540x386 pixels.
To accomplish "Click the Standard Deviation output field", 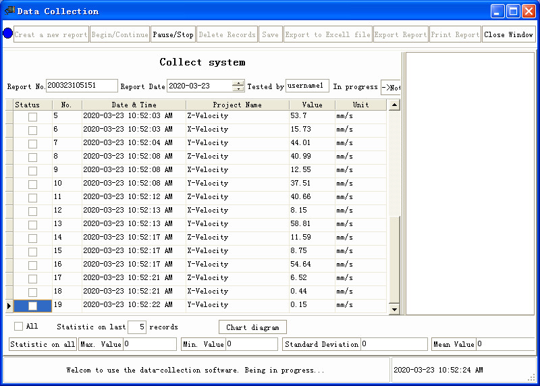I will (x=394, y=344).
